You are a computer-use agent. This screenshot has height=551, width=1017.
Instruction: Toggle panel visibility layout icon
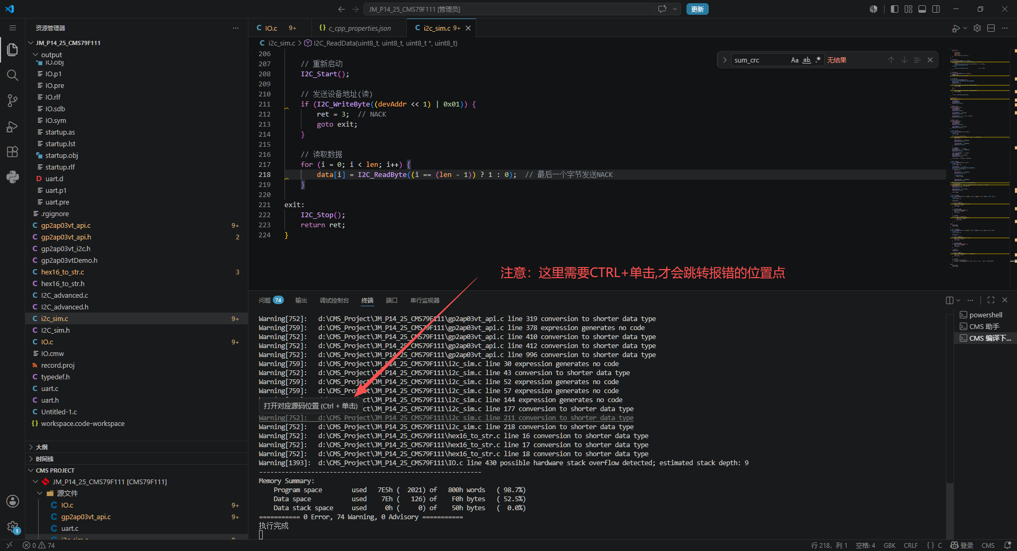click(922, 9)
